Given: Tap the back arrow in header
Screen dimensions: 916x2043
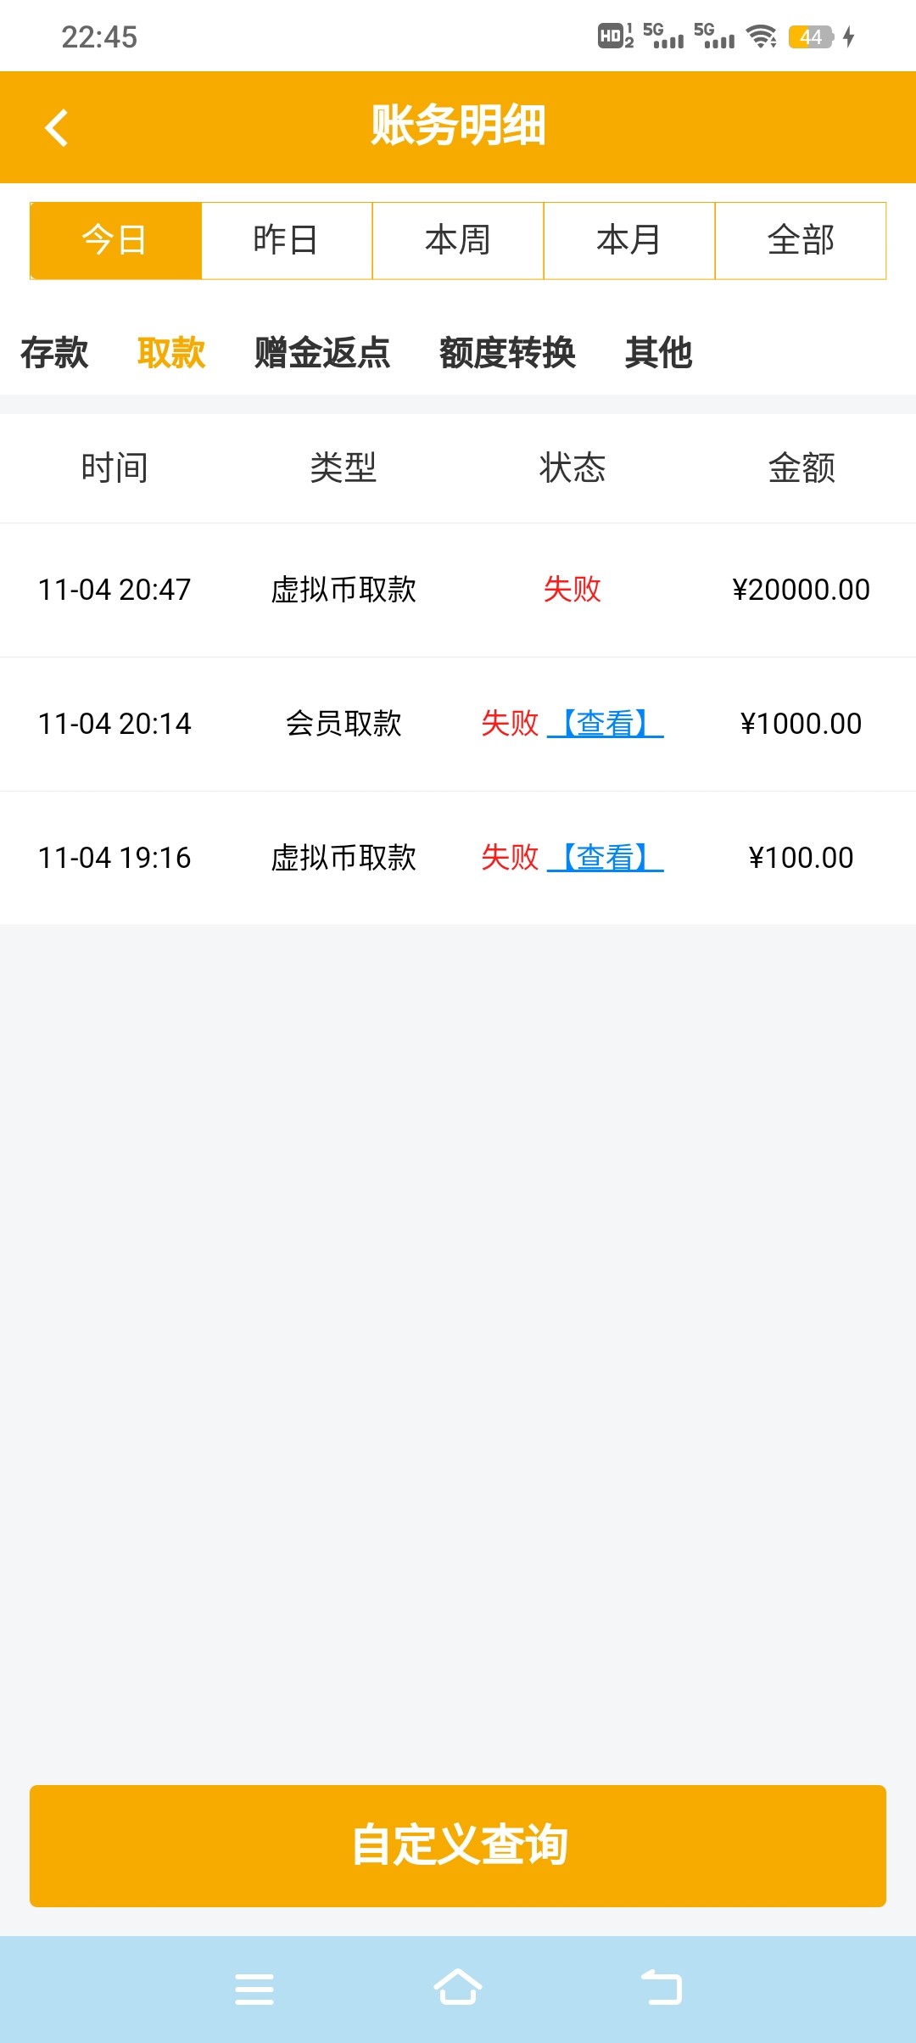Looking at the screenshot, I should point(57,128).
